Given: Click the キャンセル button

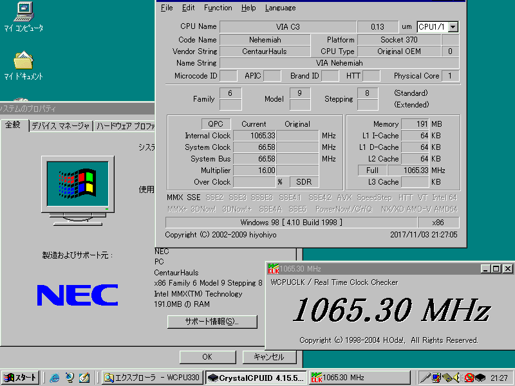Looking at the screenshot, I should [269, 357].
